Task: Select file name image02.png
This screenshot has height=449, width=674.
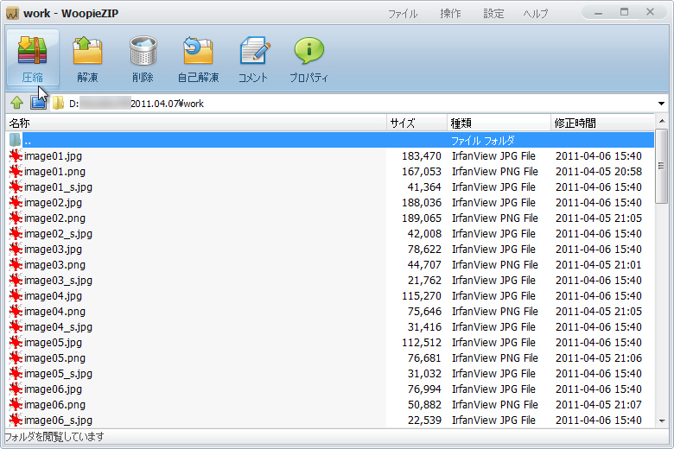Action: (x=54, y=218)
